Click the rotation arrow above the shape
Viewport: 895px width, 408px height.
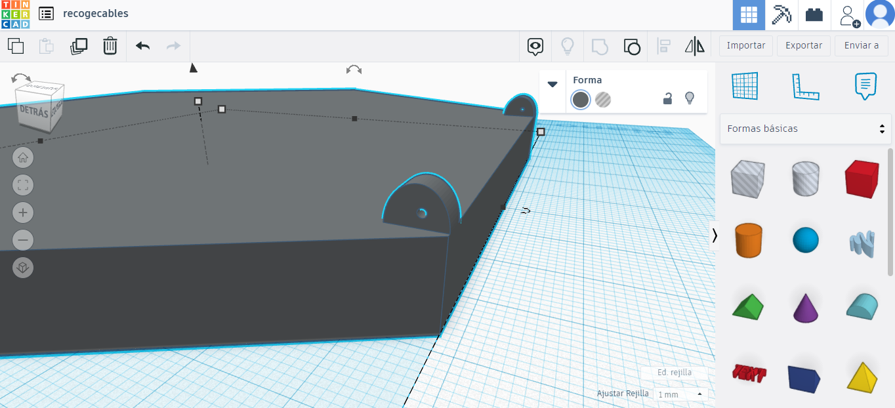[x=354, y=70]
